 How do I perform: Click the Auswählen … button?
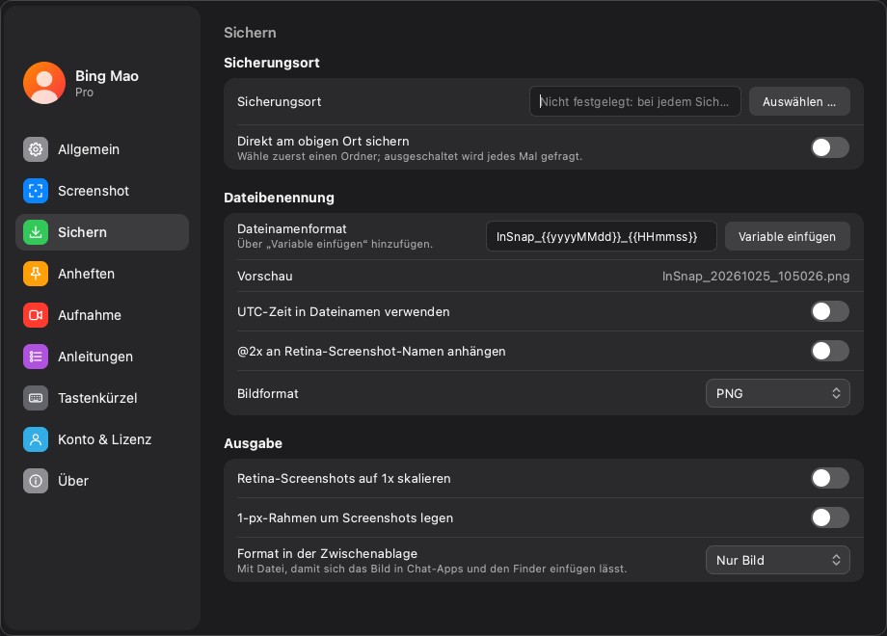[x=799, y=102]
